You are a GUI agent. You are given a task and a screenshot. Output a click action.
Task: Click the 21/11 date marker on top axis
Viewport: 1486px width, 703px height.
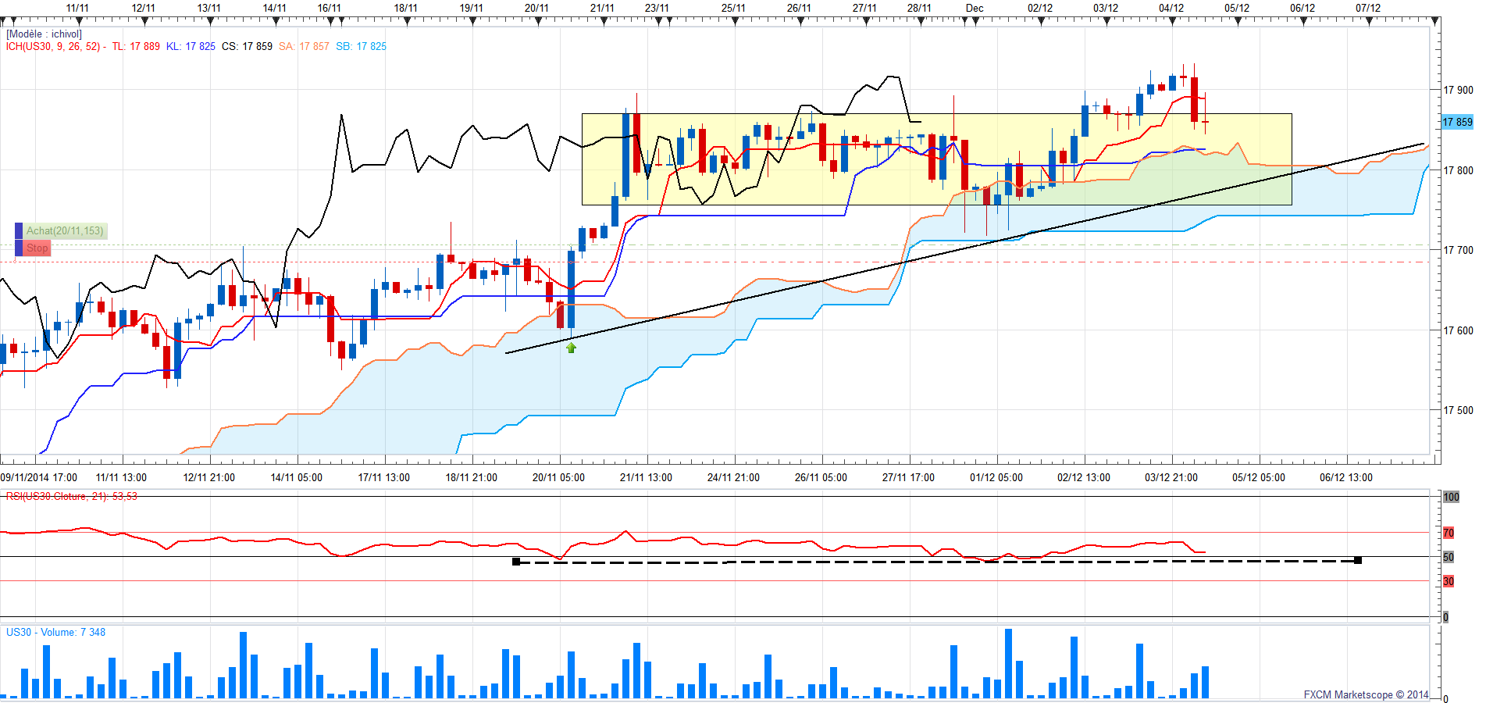coord(601,8)
